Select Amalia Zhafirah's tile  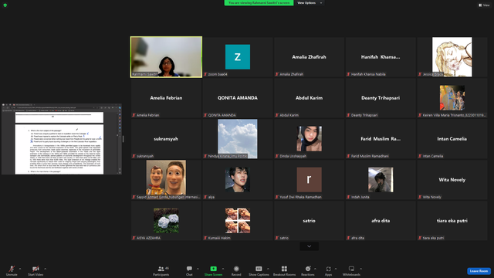coord(309,57)
